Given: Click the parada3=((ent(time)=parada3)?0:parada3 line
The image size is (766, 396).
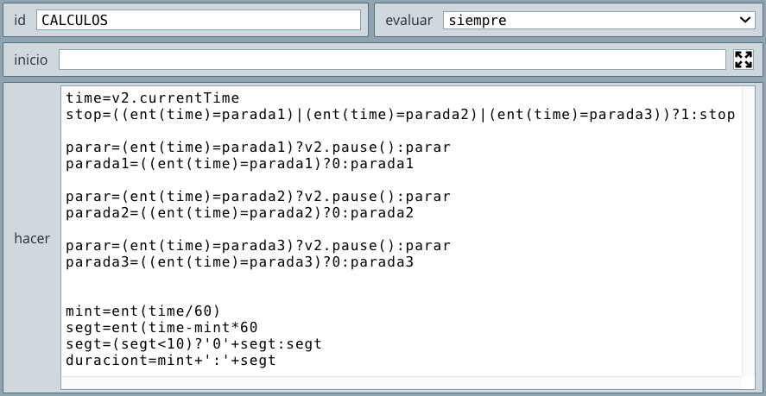Looking at the screenshot, I should tap(239, 262).
